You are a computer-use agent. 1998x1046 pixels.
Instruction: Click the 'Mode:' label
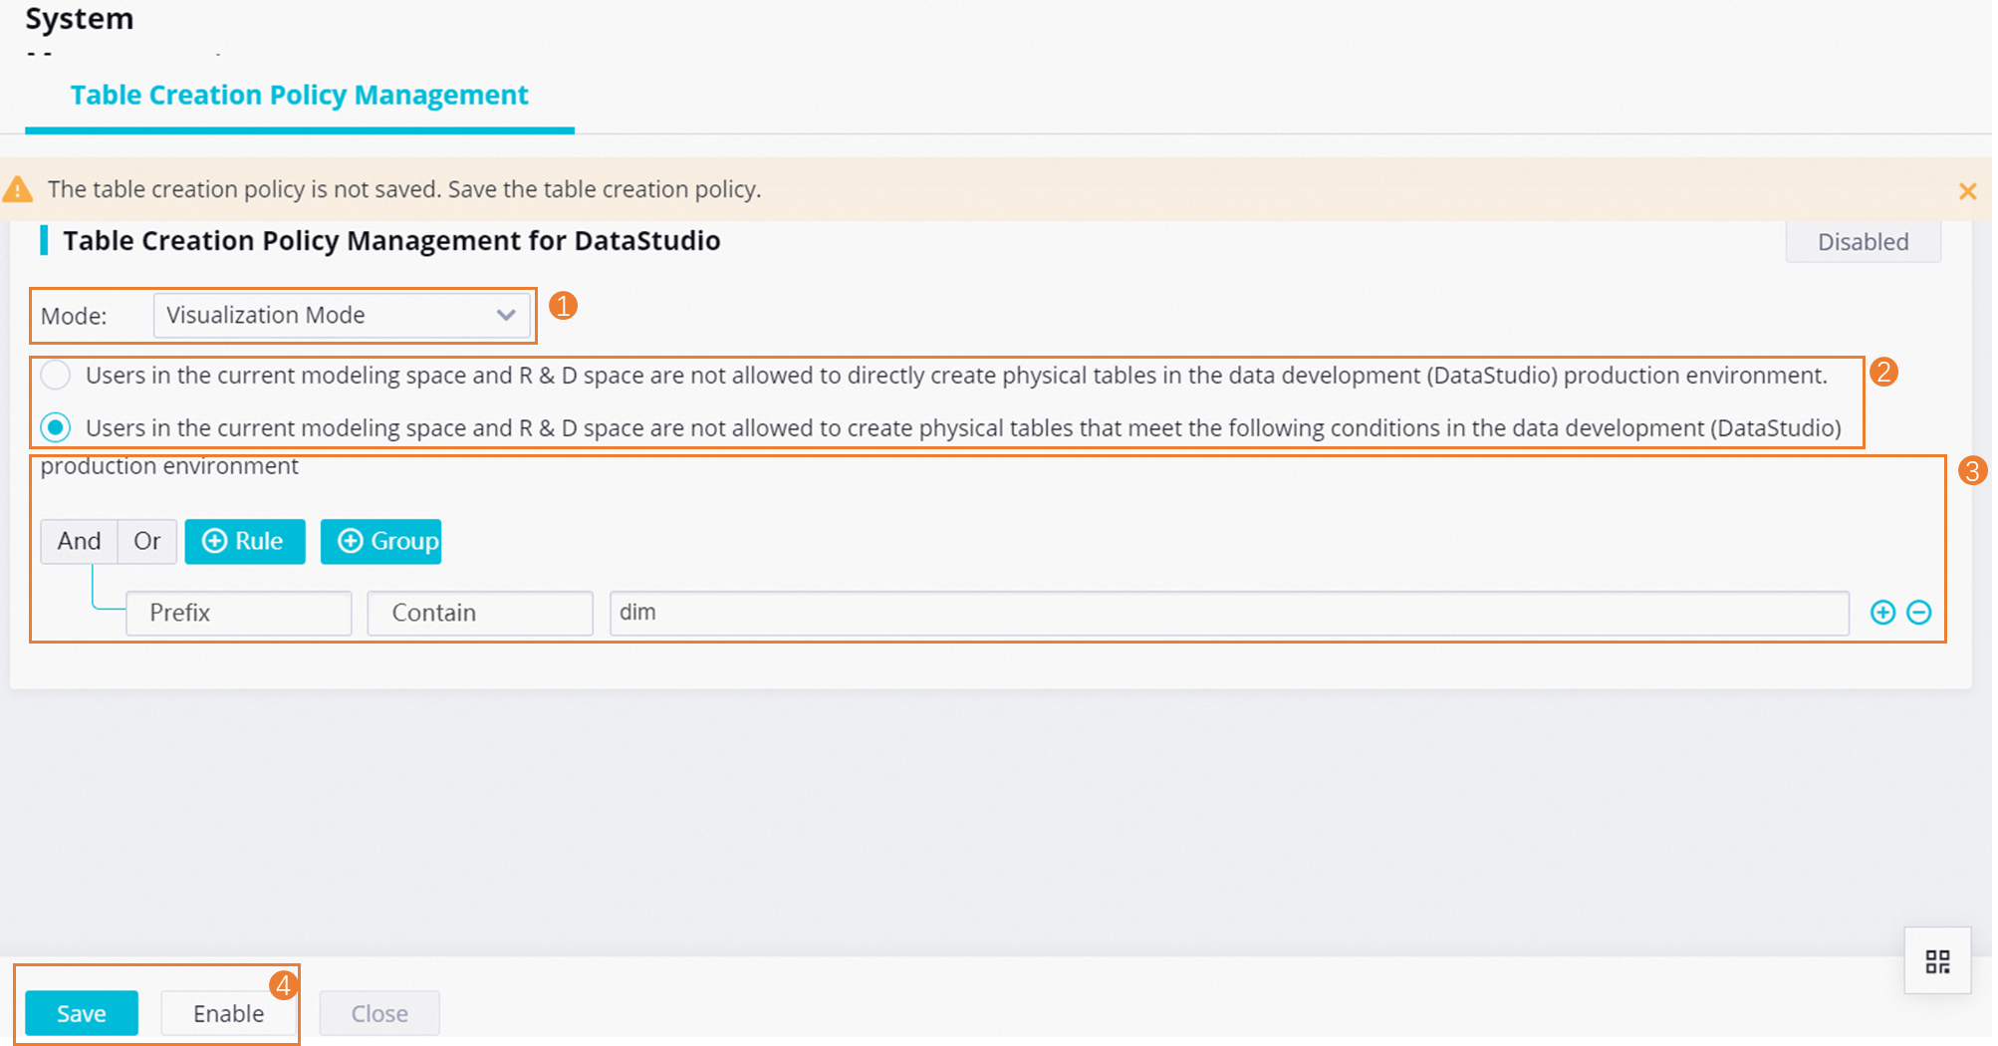(74, 316)
